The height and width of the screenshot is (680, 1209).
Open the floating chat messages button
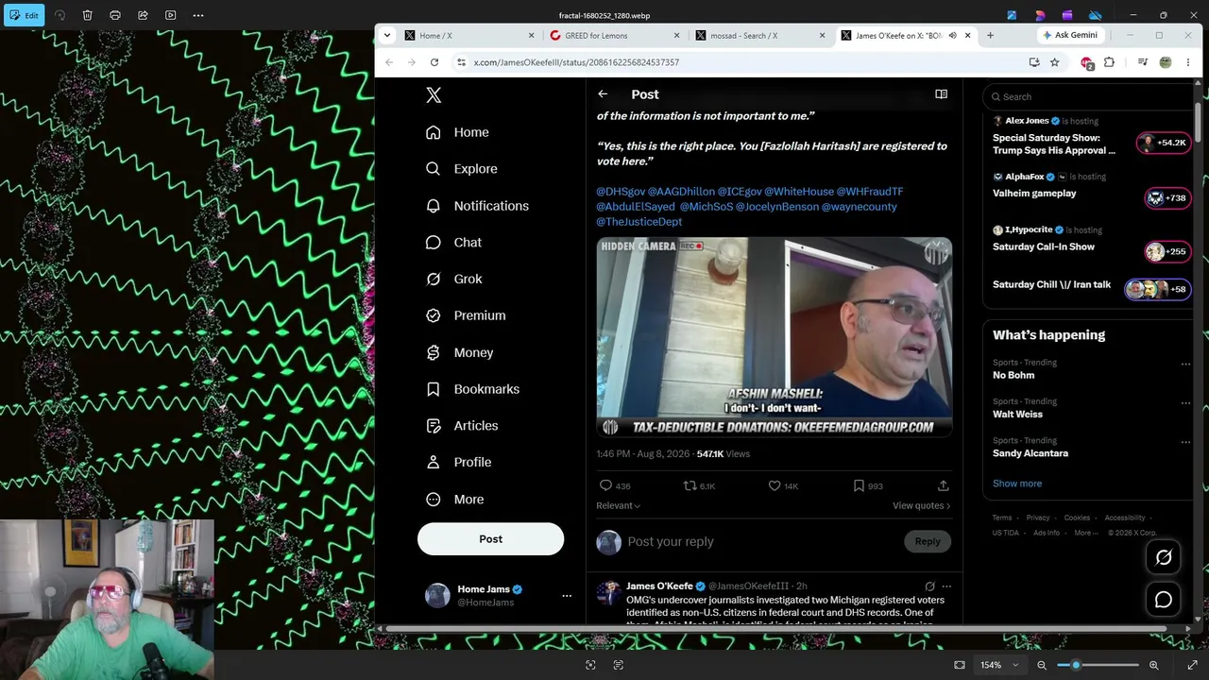tap(1164, 600)
